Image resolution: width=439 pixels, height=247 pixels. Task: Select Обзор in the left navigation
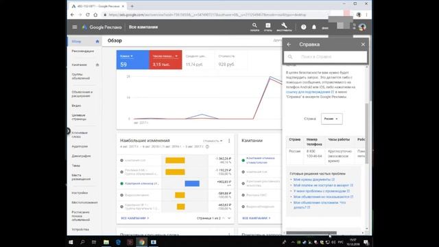(76, 41)
